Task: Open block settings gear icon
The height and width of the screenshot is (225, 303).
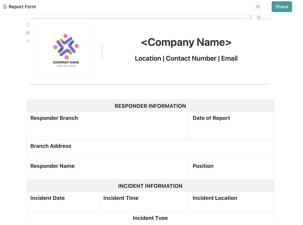Action: pyautogui.click(x=28, y=33)
